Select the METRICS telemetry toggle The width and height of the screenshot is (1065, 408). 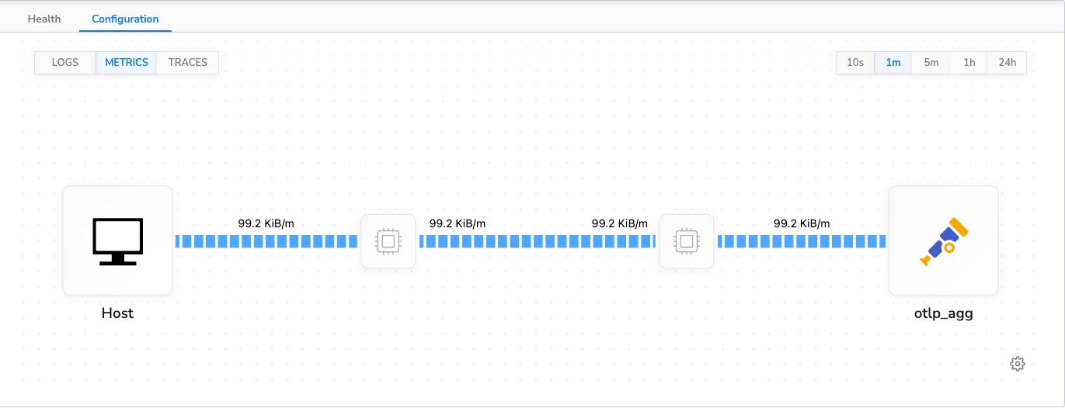(x=127, y=62)
